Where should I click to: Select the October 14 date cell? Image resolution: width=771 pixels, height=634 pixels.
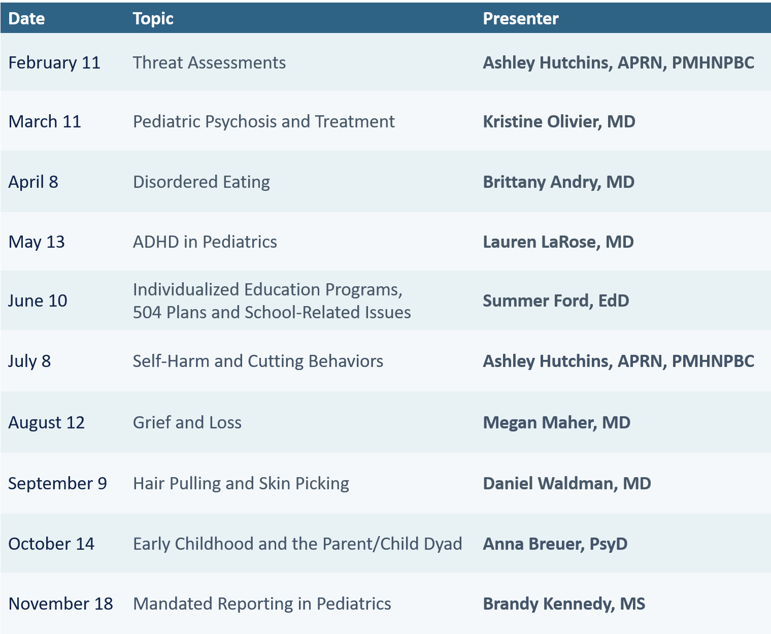point(51,544)
